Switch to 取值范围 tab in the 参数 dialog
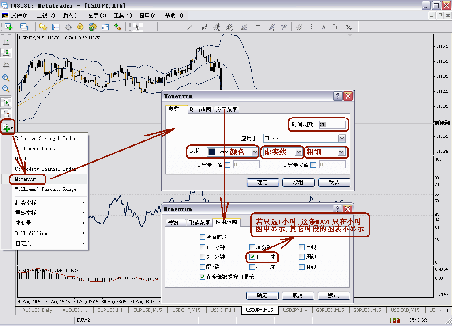Screen dimensions: 452x326 tap(200, 110)
